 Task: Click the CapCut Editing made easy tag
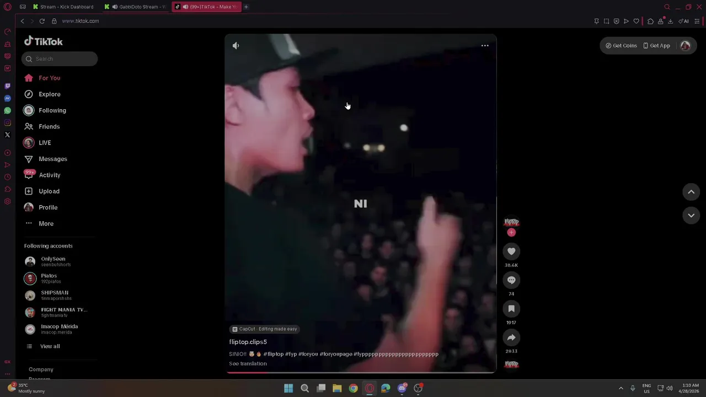coord(265,329)
